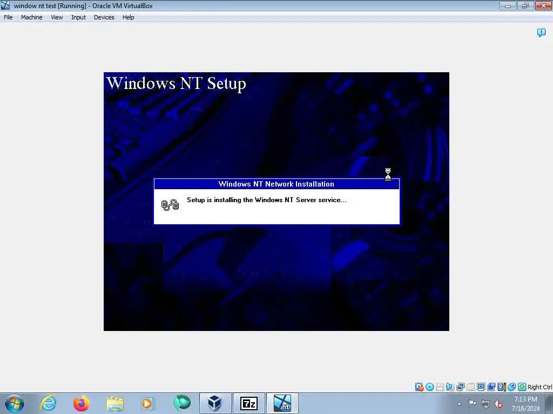The height and width of the screenshot is (414, 553).
Task: Launch Internet Explorer from the taskbar
Action: 48,403
